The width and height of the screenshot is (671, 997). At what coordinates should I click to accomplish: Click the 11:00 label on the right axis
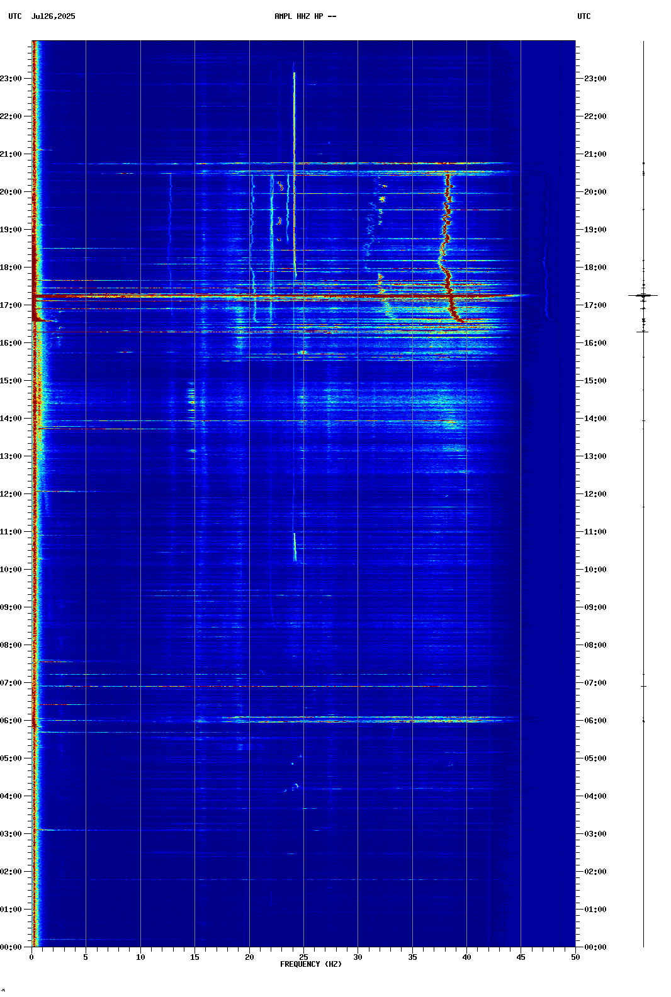(x=595, y=532)
